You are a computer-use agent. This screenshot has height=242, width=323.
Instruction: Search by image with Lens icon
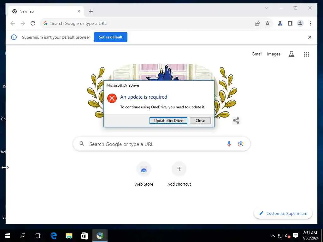pos(241,144)
